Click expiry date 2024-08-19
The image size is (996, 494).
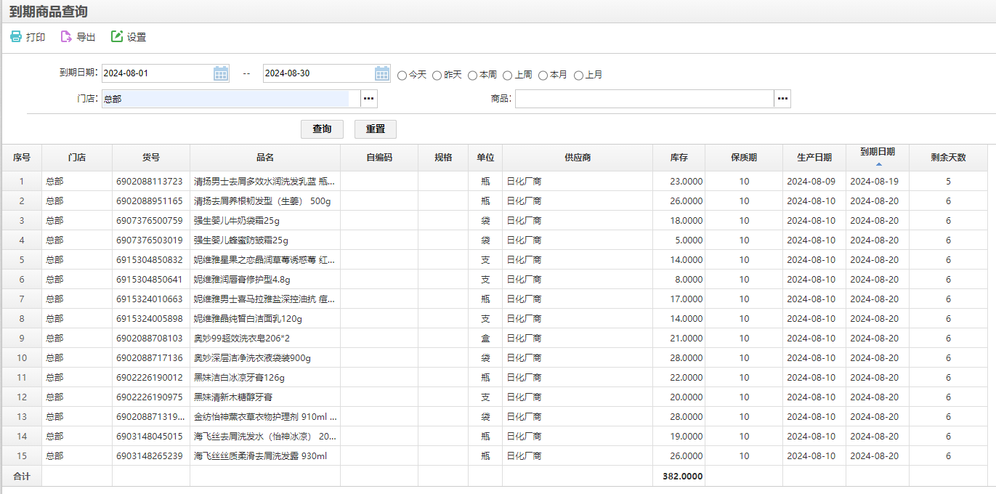click(x=875, y=181)
